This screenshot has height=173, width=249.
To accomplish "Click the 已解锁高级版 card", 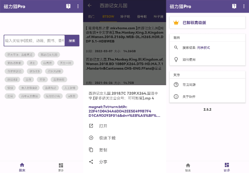I will [x=208, y=23].
